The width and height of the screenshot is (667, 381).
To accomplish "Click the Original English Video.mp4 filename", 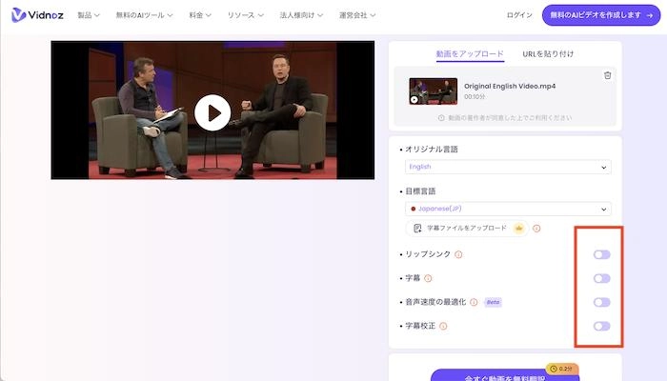I will coord(510,86).
